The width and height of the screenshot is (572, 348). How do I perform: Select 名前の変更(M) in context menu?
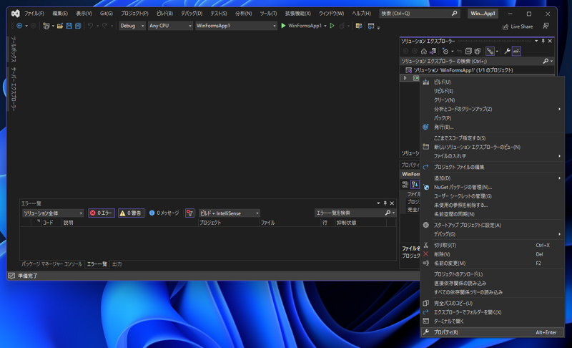point(492,263)
